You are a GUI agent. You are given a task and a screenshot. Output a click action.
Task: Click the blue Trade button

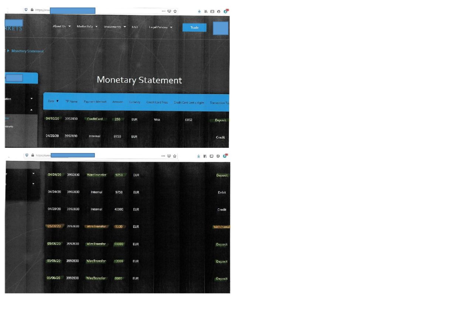(x=194, y=28)
